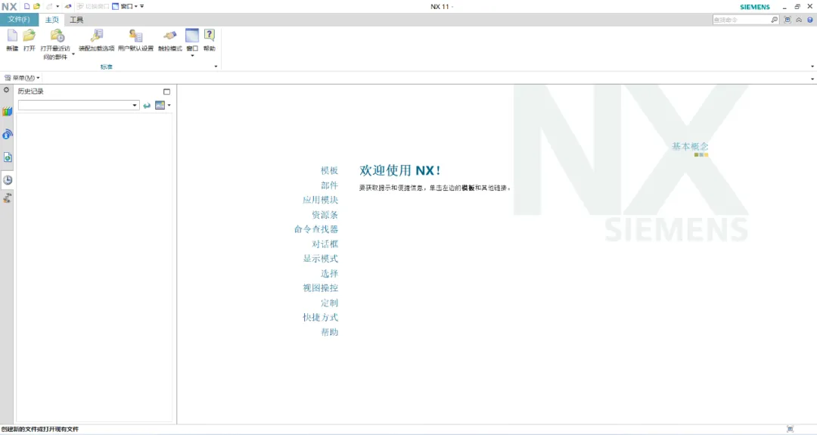Click the magnifier in command finder box
Image resolution: width=817 pixels, height=435 pixels.
(775, 20)
